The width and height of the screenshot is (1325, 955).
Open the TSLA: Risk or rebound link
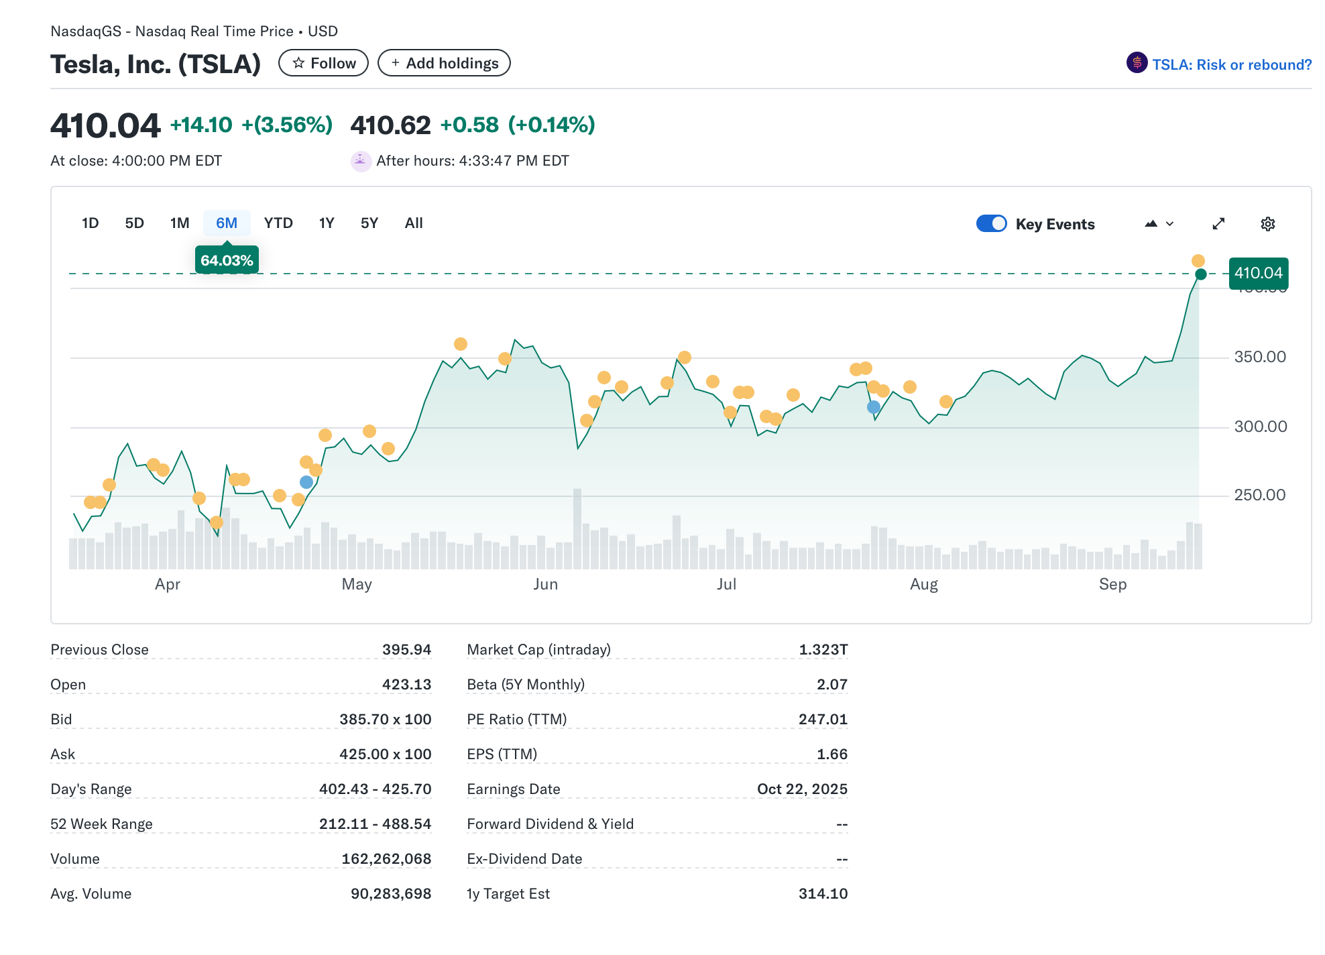[1232, 64]
